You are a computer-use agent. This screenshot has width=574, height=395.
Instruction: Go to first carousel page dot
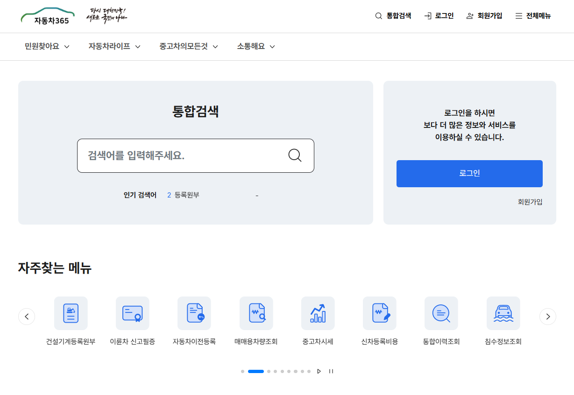coord(243,371)
